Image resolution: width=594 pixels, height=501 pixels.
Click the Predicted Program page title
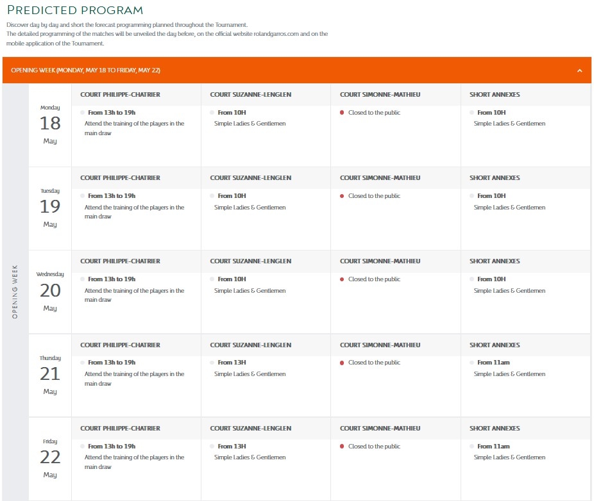75,10
